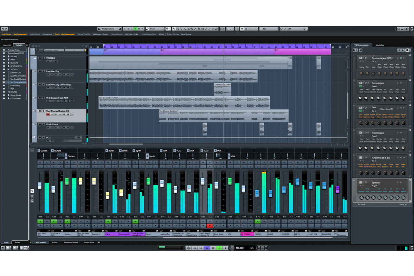Expand the GUITARS folder in Visibility list
Image resolution: width=414 pixels, height=276 pixels.
(9, 63)
